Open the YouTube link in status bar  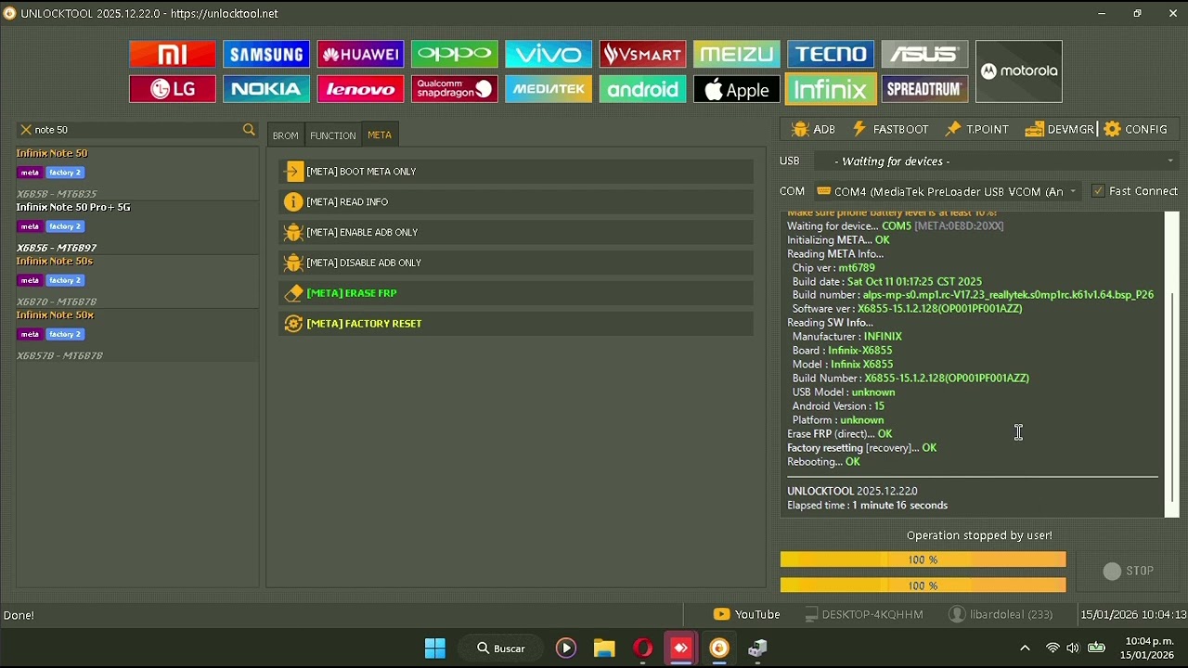tap(747, 614)
